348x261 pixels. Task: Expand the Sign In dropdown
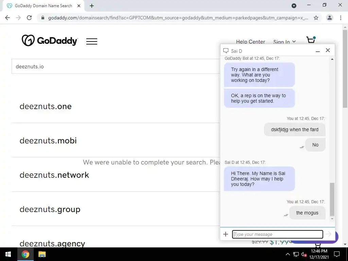pyautogui.click(x=284, y=42)
